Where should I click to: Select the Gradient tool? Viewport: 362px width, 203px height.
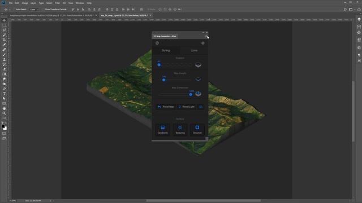(x=4, y=74)
